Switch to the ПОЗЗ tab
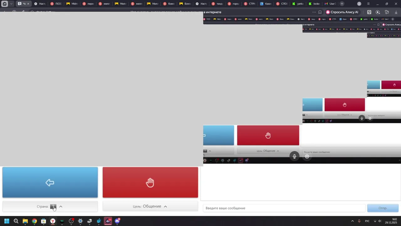This screenshot has width=401, height=226. click(56, 4)
